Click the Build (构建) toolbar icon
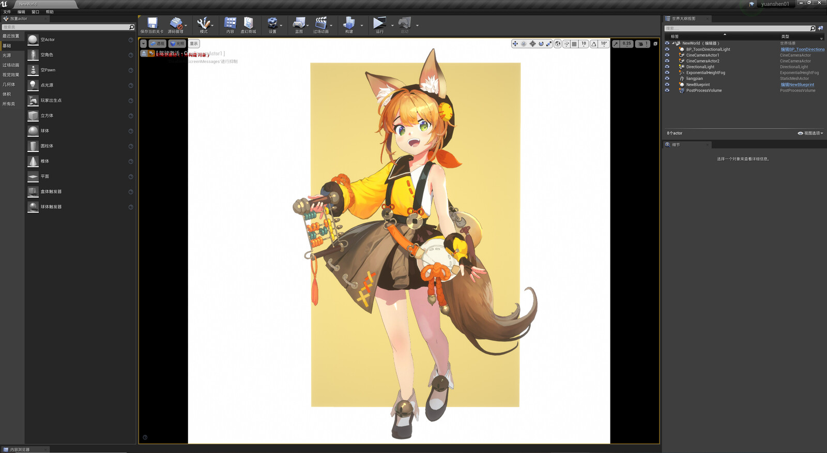 (x=349, y=23)
